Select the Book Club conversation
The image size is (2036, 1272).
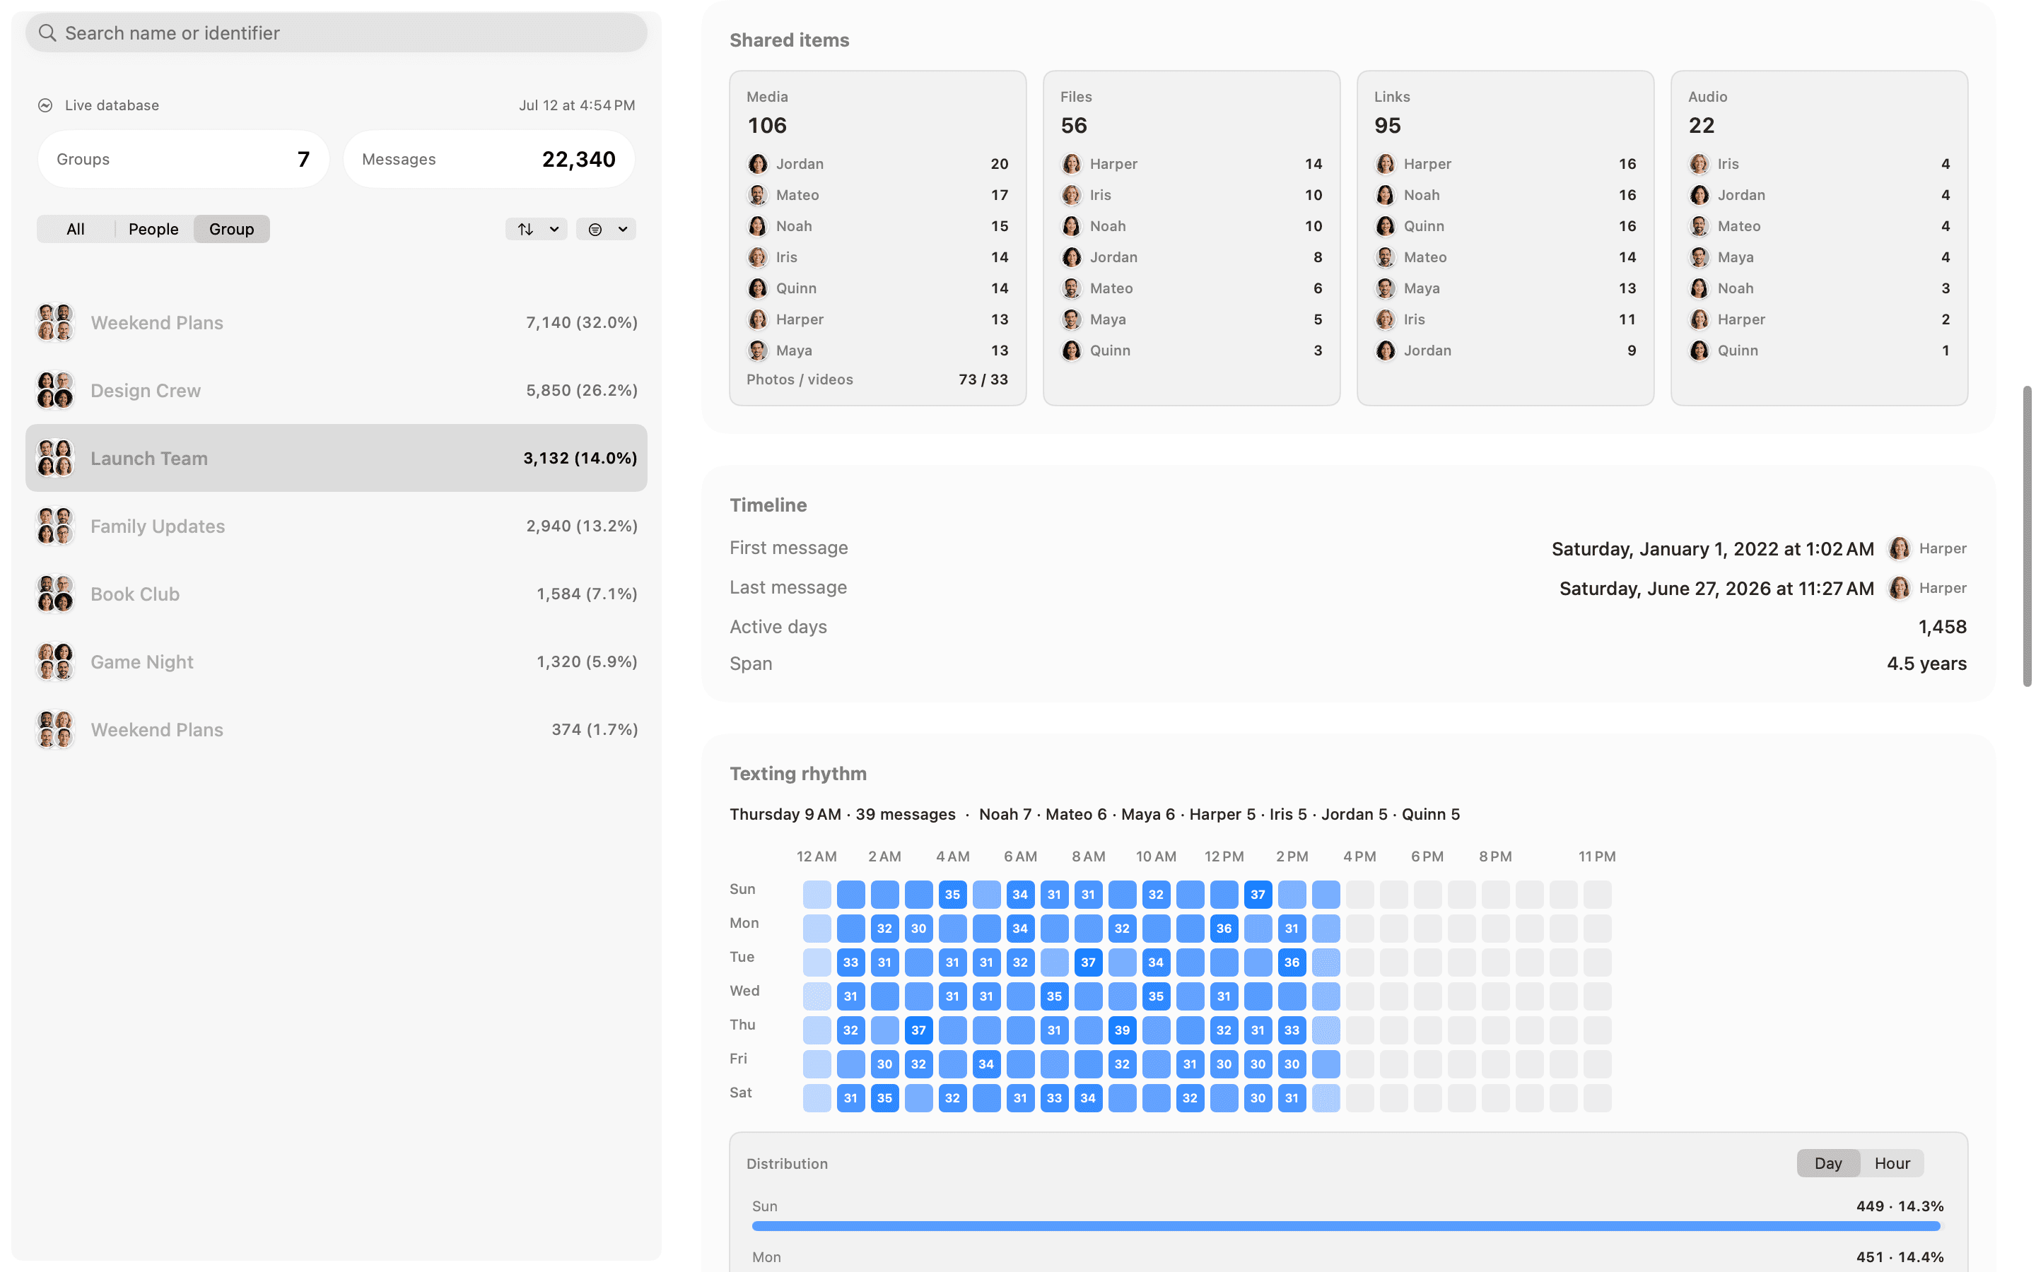click(x=337, y=594)
